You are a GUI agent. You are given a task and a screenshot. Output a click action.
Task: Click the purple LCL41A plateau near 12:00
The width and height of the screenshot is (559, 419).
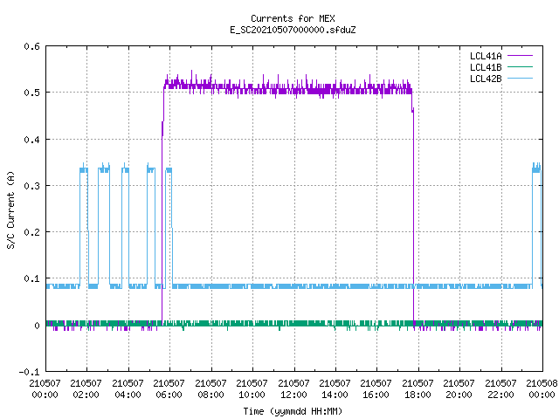294,89
